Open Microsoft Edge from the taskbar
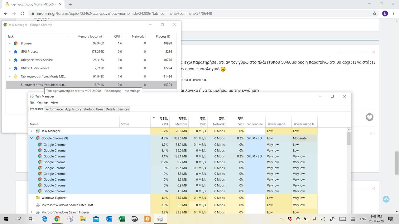Image resolution: width=399 pixels, height=224 pixels. [44, 219]
